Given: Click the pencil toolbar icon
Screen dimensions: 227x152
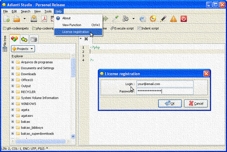Looking at the screenshot, I should (x=163, y=19).
